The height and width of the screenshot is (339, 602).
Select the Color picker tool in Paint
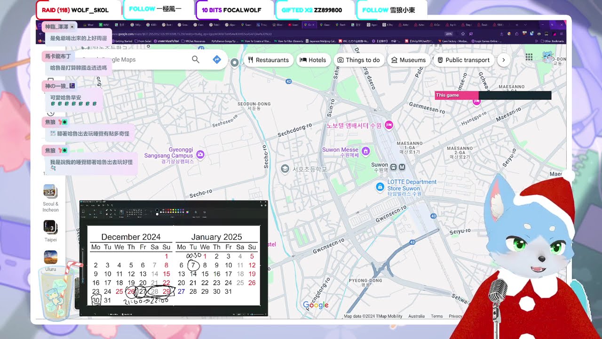point(111,214)
